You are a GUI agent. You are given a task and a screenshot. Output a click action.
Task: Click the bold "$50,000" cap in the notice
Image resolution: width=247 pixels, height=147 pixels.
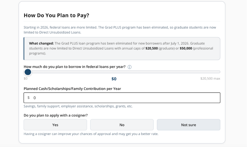click(x=186, y=48)
